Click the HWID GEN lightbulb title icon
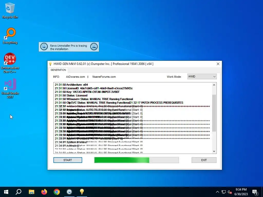This screenshot has height=197, width=263. [50, 64]
